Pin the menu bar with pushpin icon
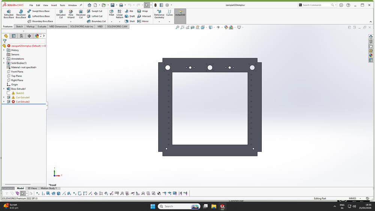The image size is (375, 211). [81, 5]
